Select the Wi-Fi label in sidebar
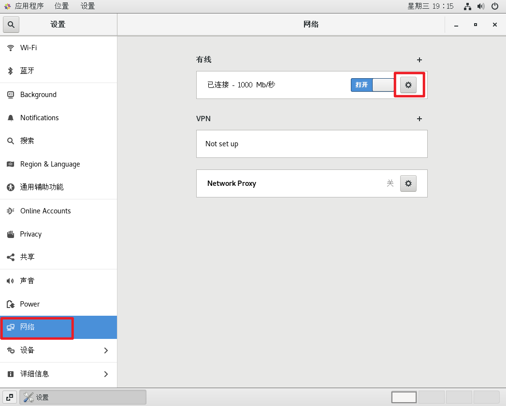The height and width of the screenshot is (406, 506). click(x=29, y=48)
